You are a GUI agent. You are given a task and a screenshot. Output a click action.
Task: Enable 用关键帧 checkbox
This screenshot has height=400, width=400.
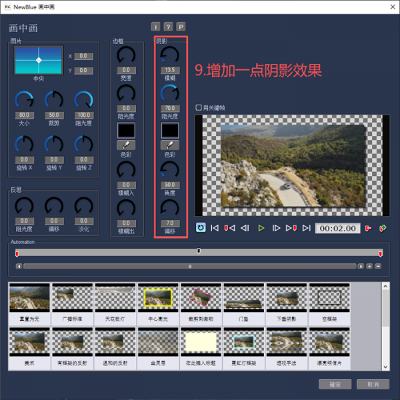coord(199,107)
